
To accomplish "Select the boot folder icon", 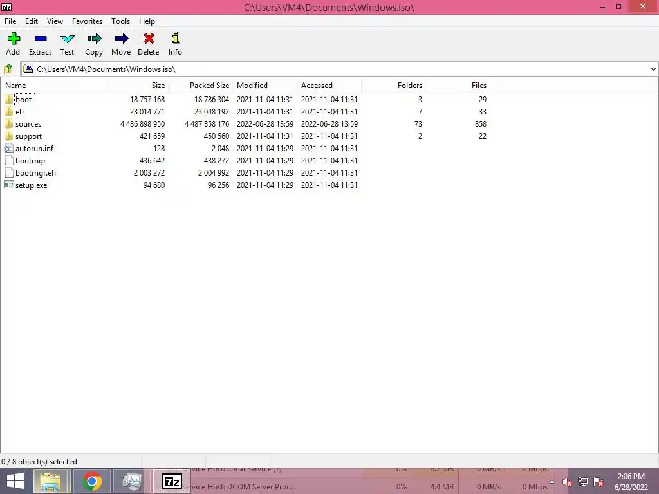I will (x=8, y=99).
